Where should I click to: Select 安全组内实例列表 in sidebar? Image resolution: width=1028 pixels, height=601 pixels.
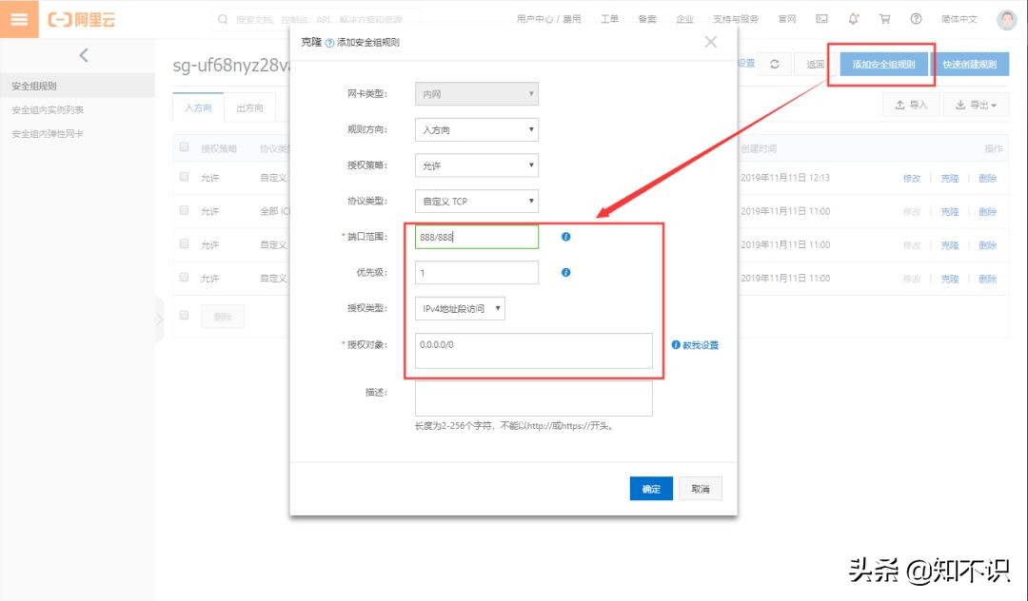point(48,110)
